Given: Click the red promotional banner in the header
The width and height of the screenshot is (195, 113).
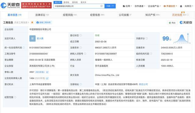Looking at the screenshot, I should click(x=36, y=5).
